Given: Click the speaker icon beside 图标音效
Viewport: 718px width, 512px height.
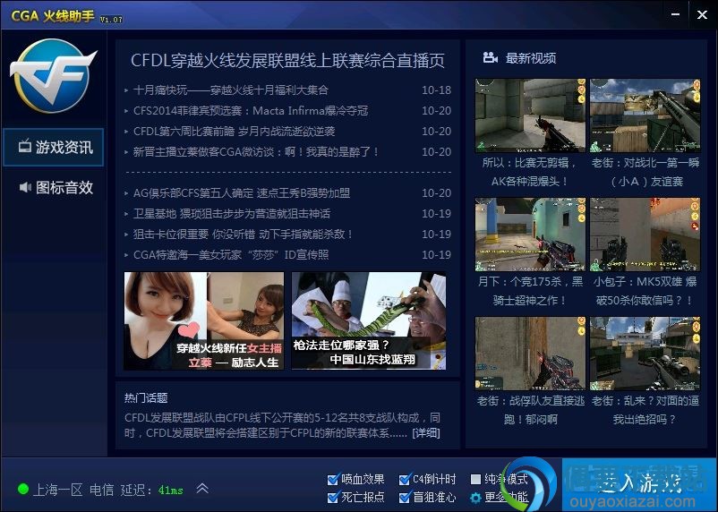Looking at the screenshot, I should [x=25, y=187].
